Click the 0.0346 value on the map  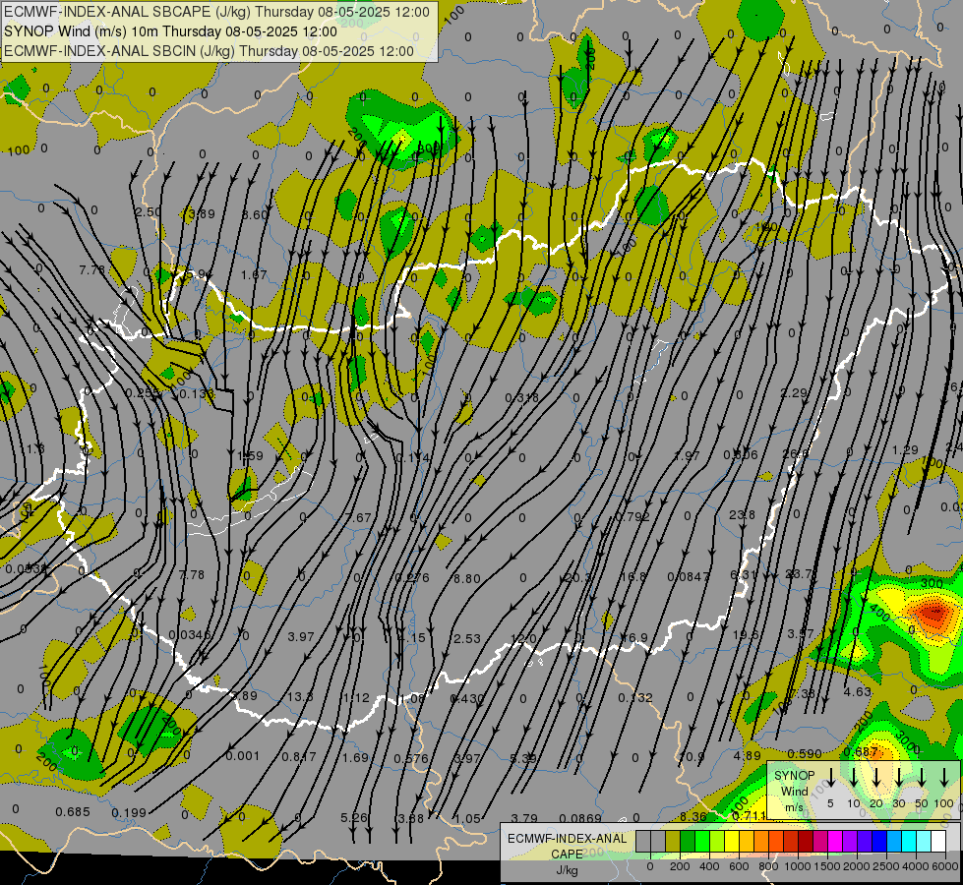point(190,635)
